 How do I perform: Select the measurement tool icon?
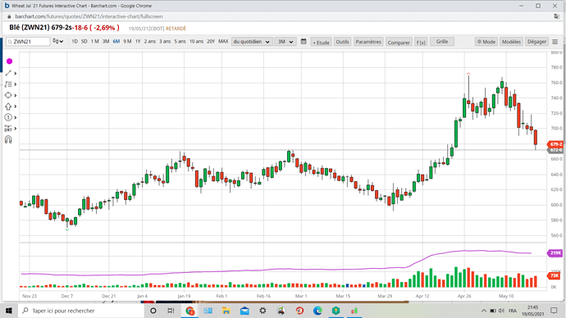click(8, 129)
